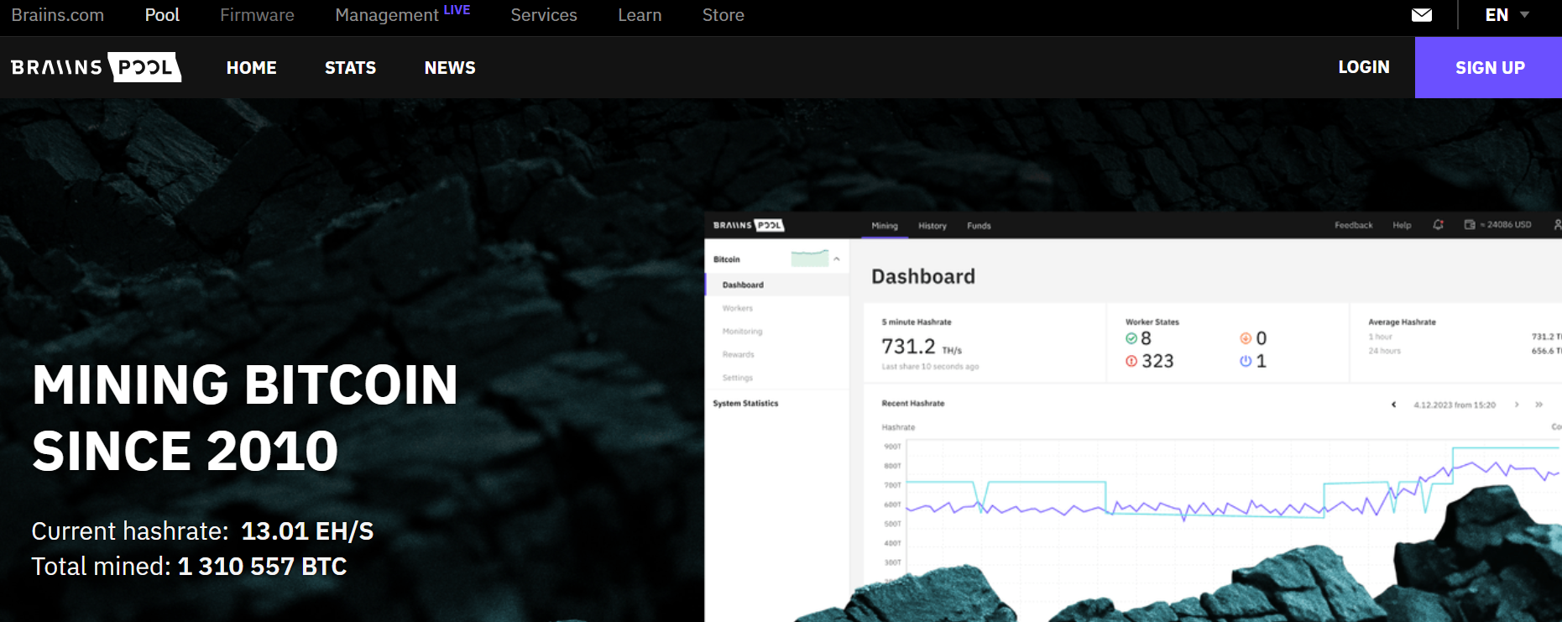Click the '1 hour' average row label
The width and height of the screenshot is (1562, 622).
pyautogui.click(x=1380, y=337)
